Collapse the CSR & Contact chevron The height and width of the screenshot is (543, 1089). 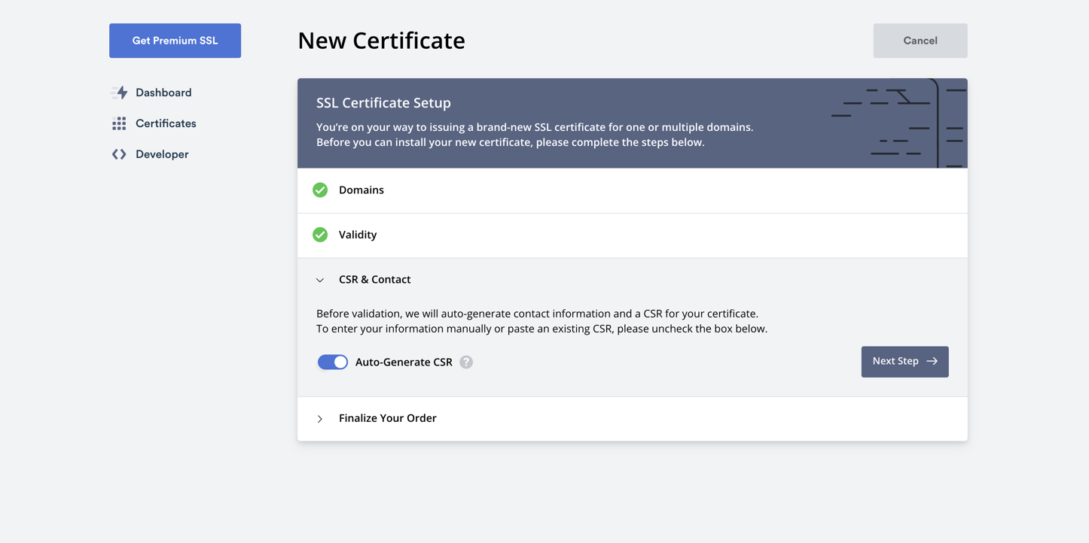click(x=320, y=280)
